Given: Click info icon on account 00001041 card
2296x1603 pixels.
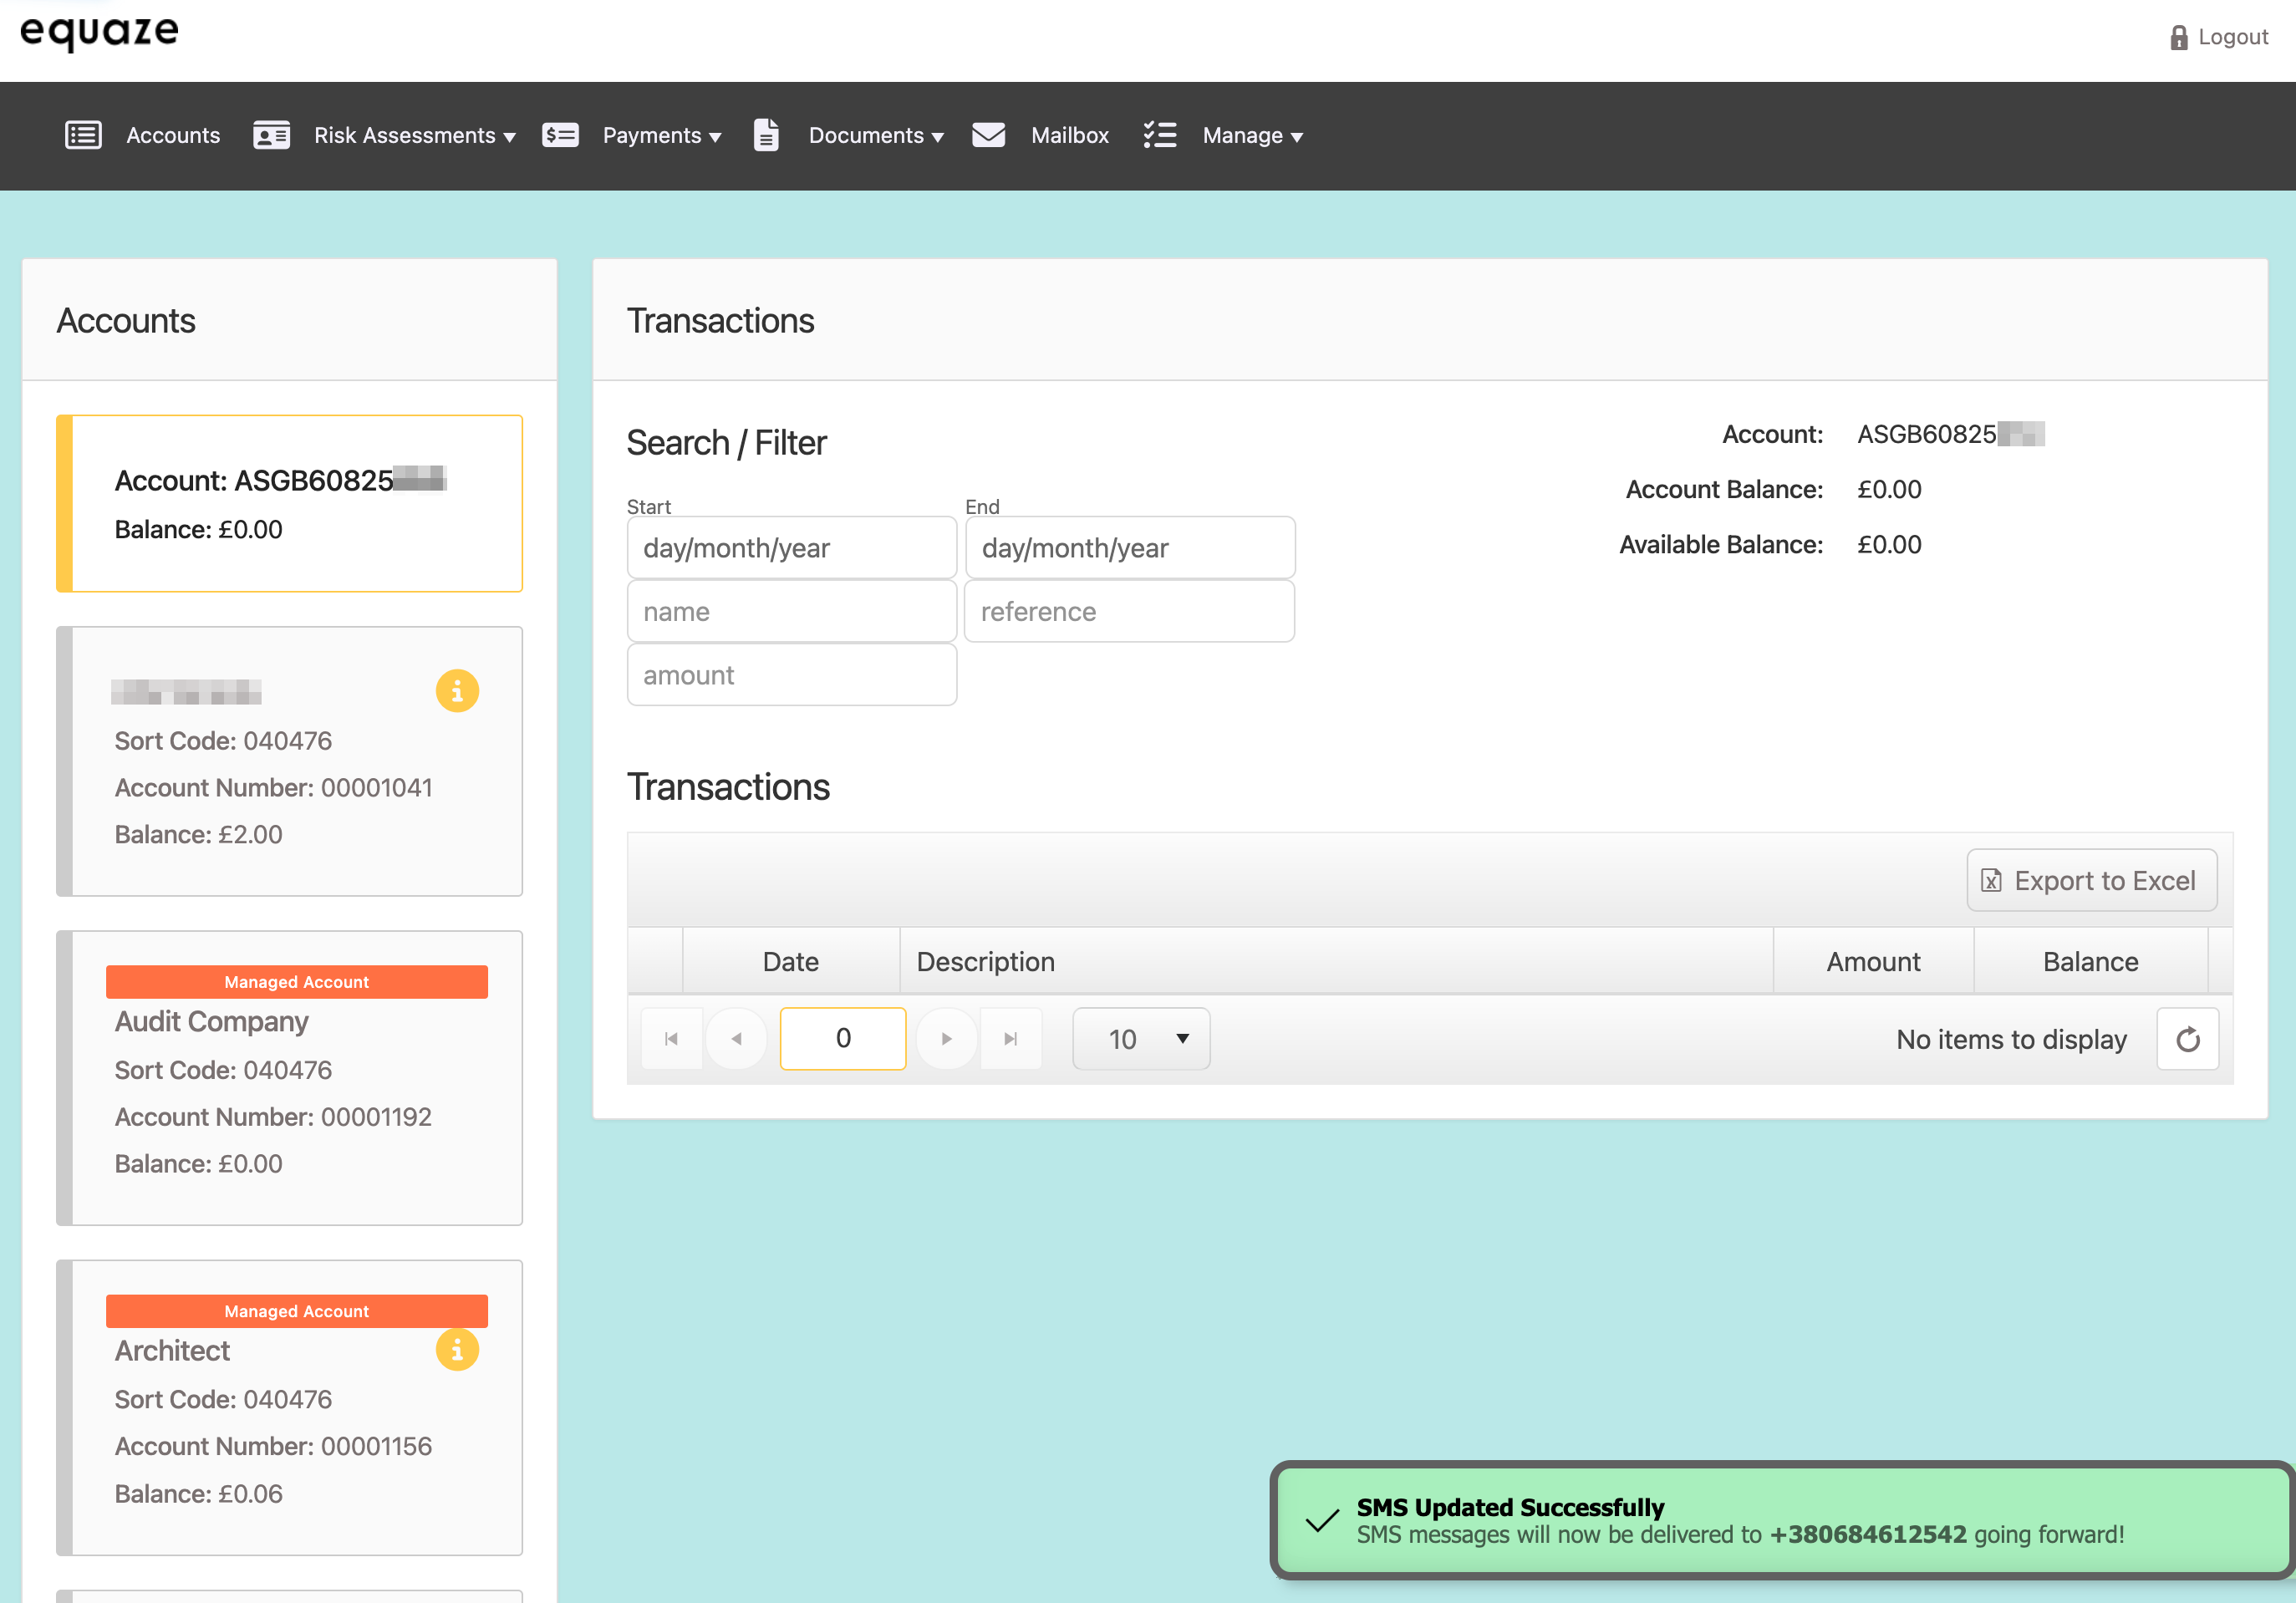Looking at the screenshot, I should pos(457,691).
